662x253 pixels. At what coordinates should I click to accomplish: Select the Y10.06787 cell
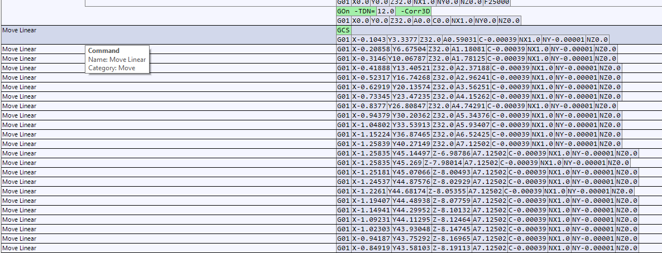[407, 59]
